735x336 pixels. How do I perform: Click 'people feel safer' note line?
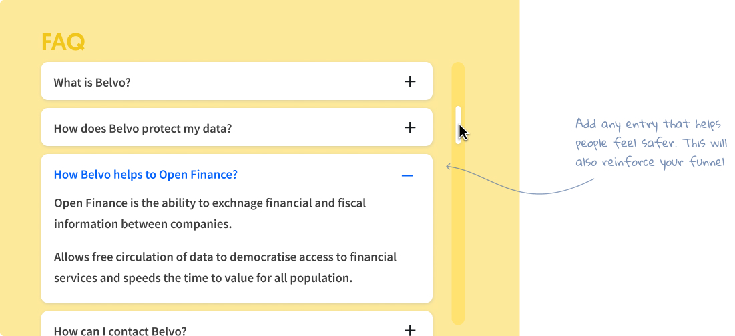point(652,143)
